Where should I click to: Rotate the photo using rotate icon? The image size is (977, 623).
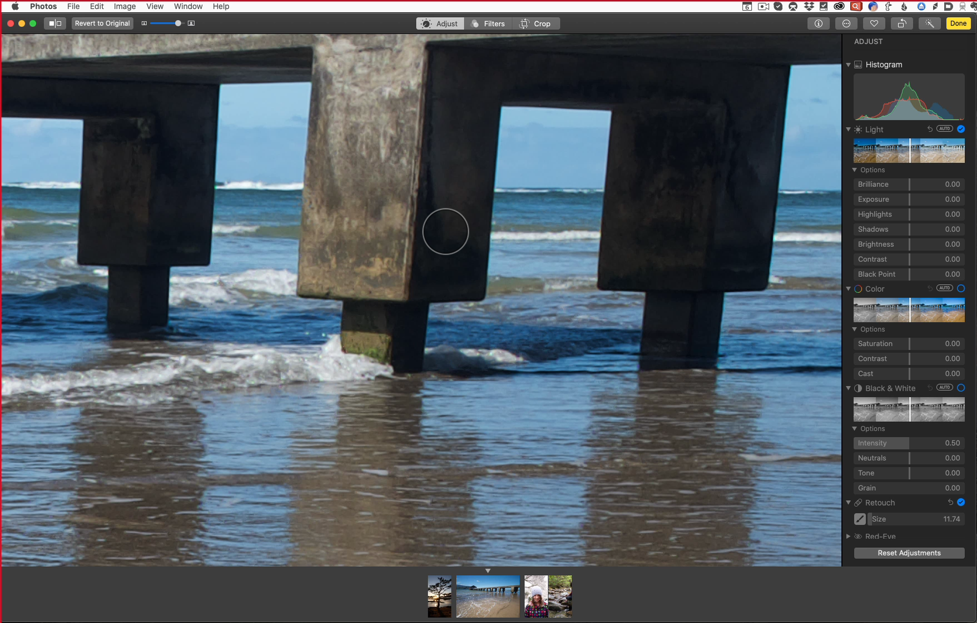point(902,23)
